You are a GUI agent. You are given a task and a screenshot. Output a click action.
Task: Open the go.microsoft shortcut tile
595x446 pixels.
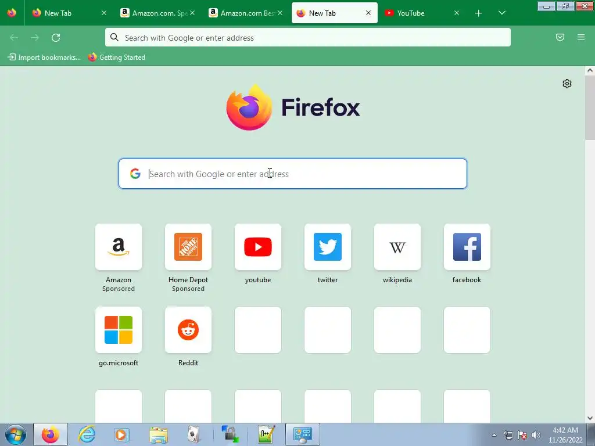point(119,330)
